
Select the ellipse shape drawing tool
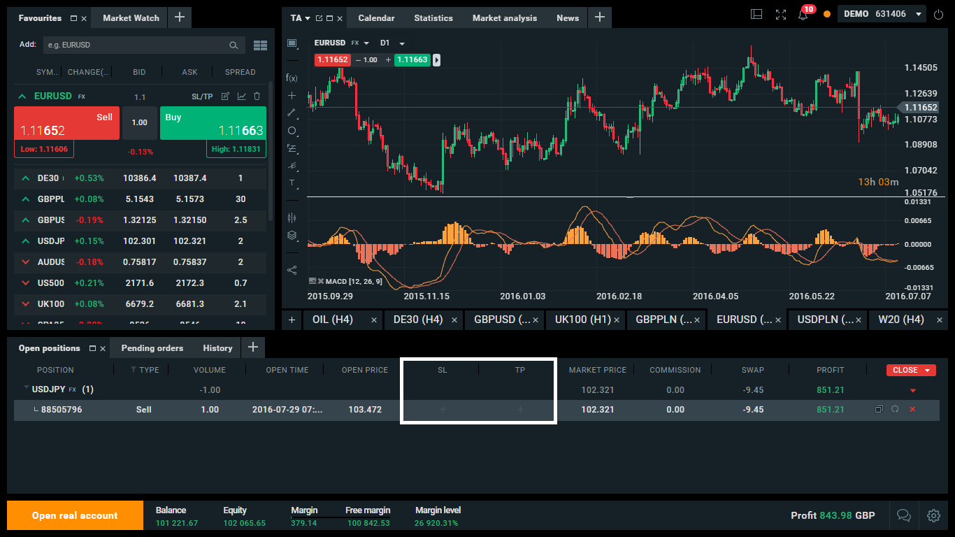coord(292,131)
